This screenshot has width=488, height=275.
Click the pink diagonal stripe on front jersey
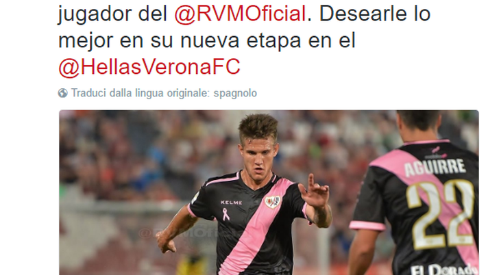point(255,227)
